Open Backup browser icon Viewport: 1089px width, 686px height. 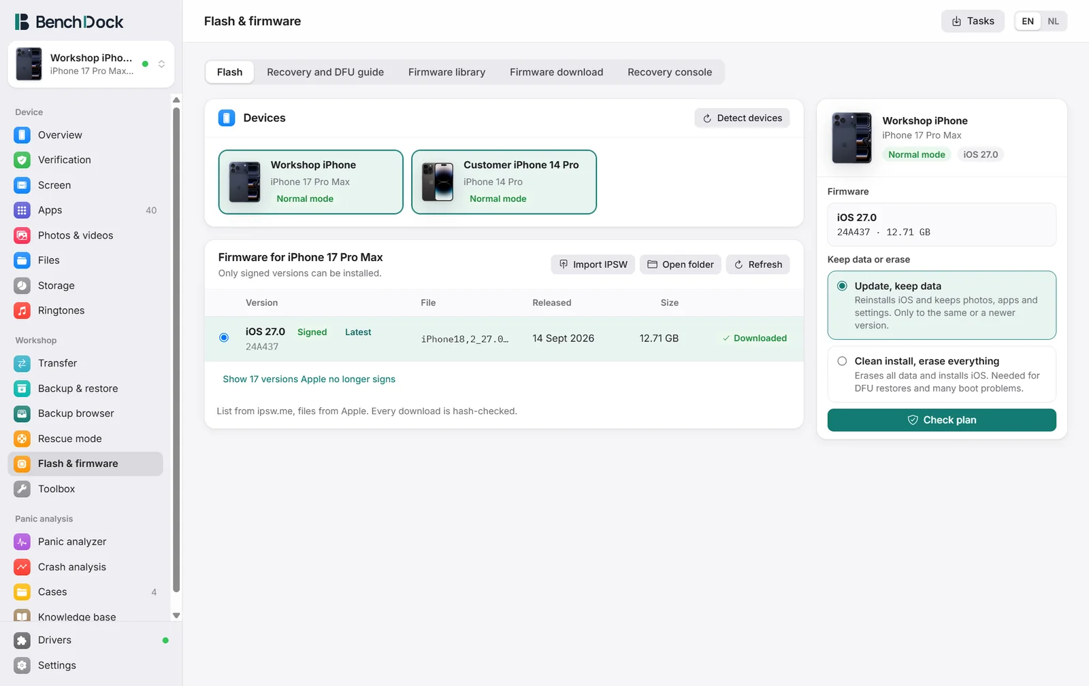point(22,413)
